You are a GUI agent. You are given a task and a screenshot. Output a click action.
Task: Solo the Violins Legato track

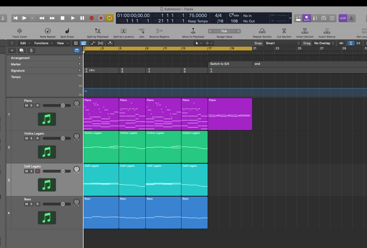click(x=31, y=138)
